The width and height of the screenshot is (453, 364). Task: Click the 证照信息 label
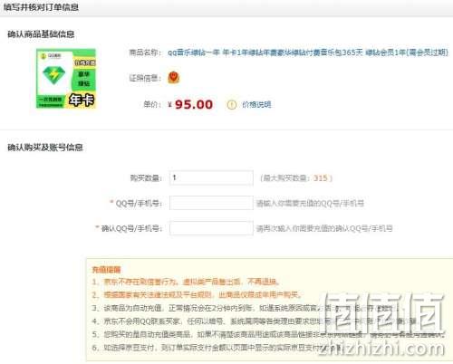tap(145, 78)
